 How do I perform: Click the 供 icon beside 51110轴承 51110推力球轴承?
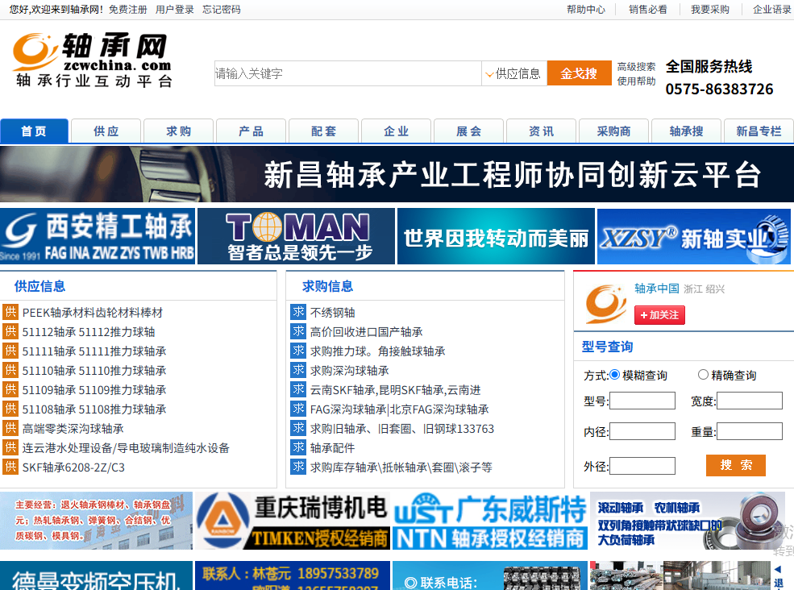pyautogui.click(x=10, y=370)
